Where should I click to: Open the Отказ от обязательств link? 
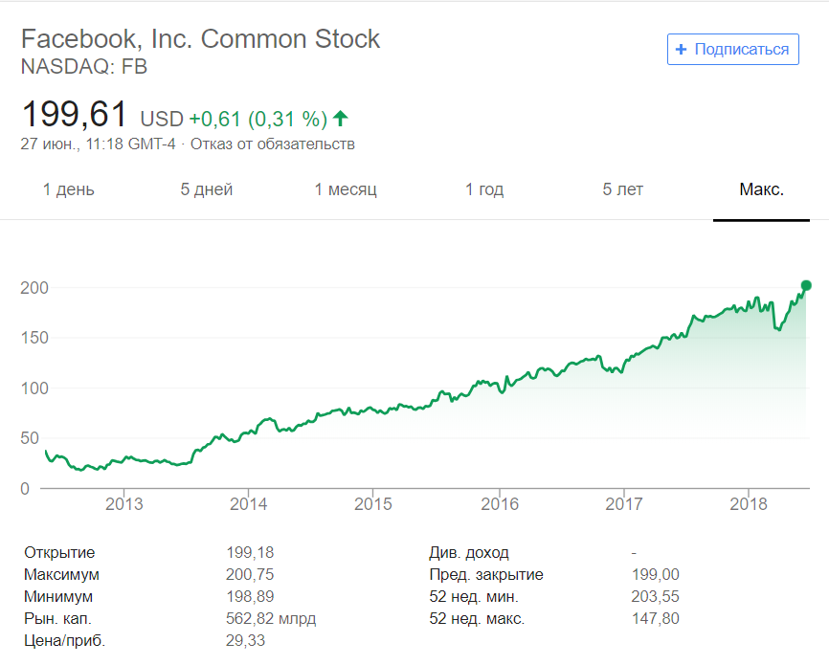273,144
